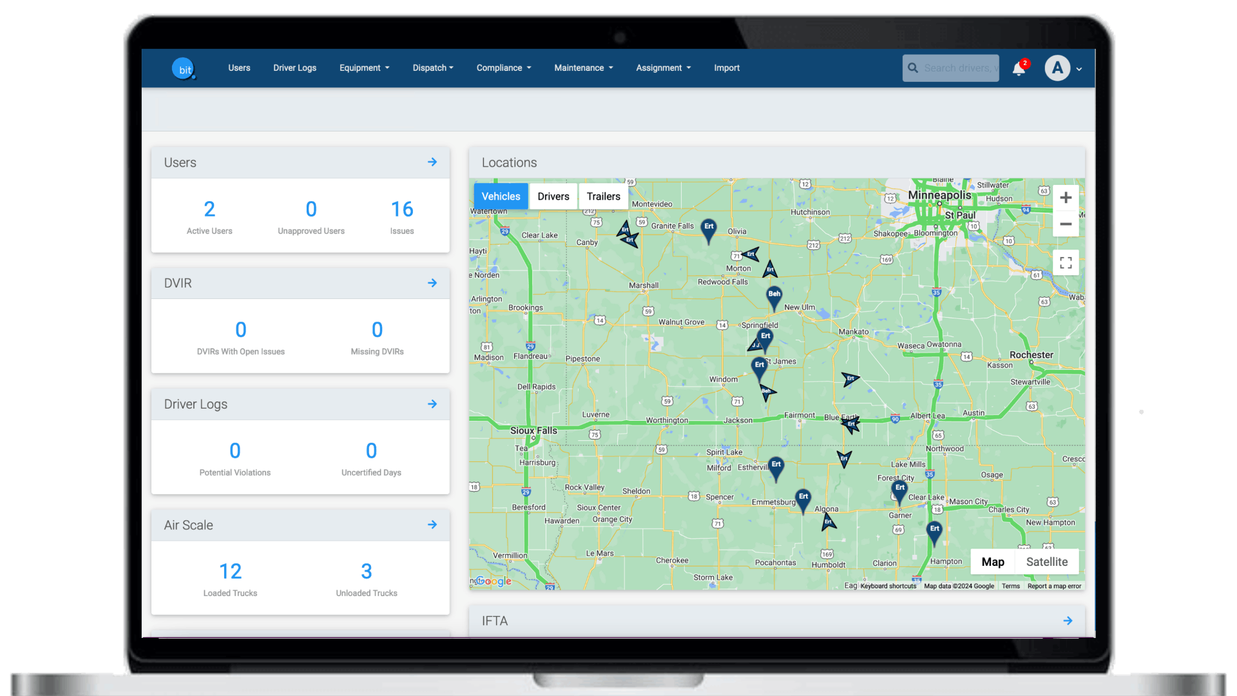Switch map to Satellite imagery
1237x696 pixels.
point(1046,562)
